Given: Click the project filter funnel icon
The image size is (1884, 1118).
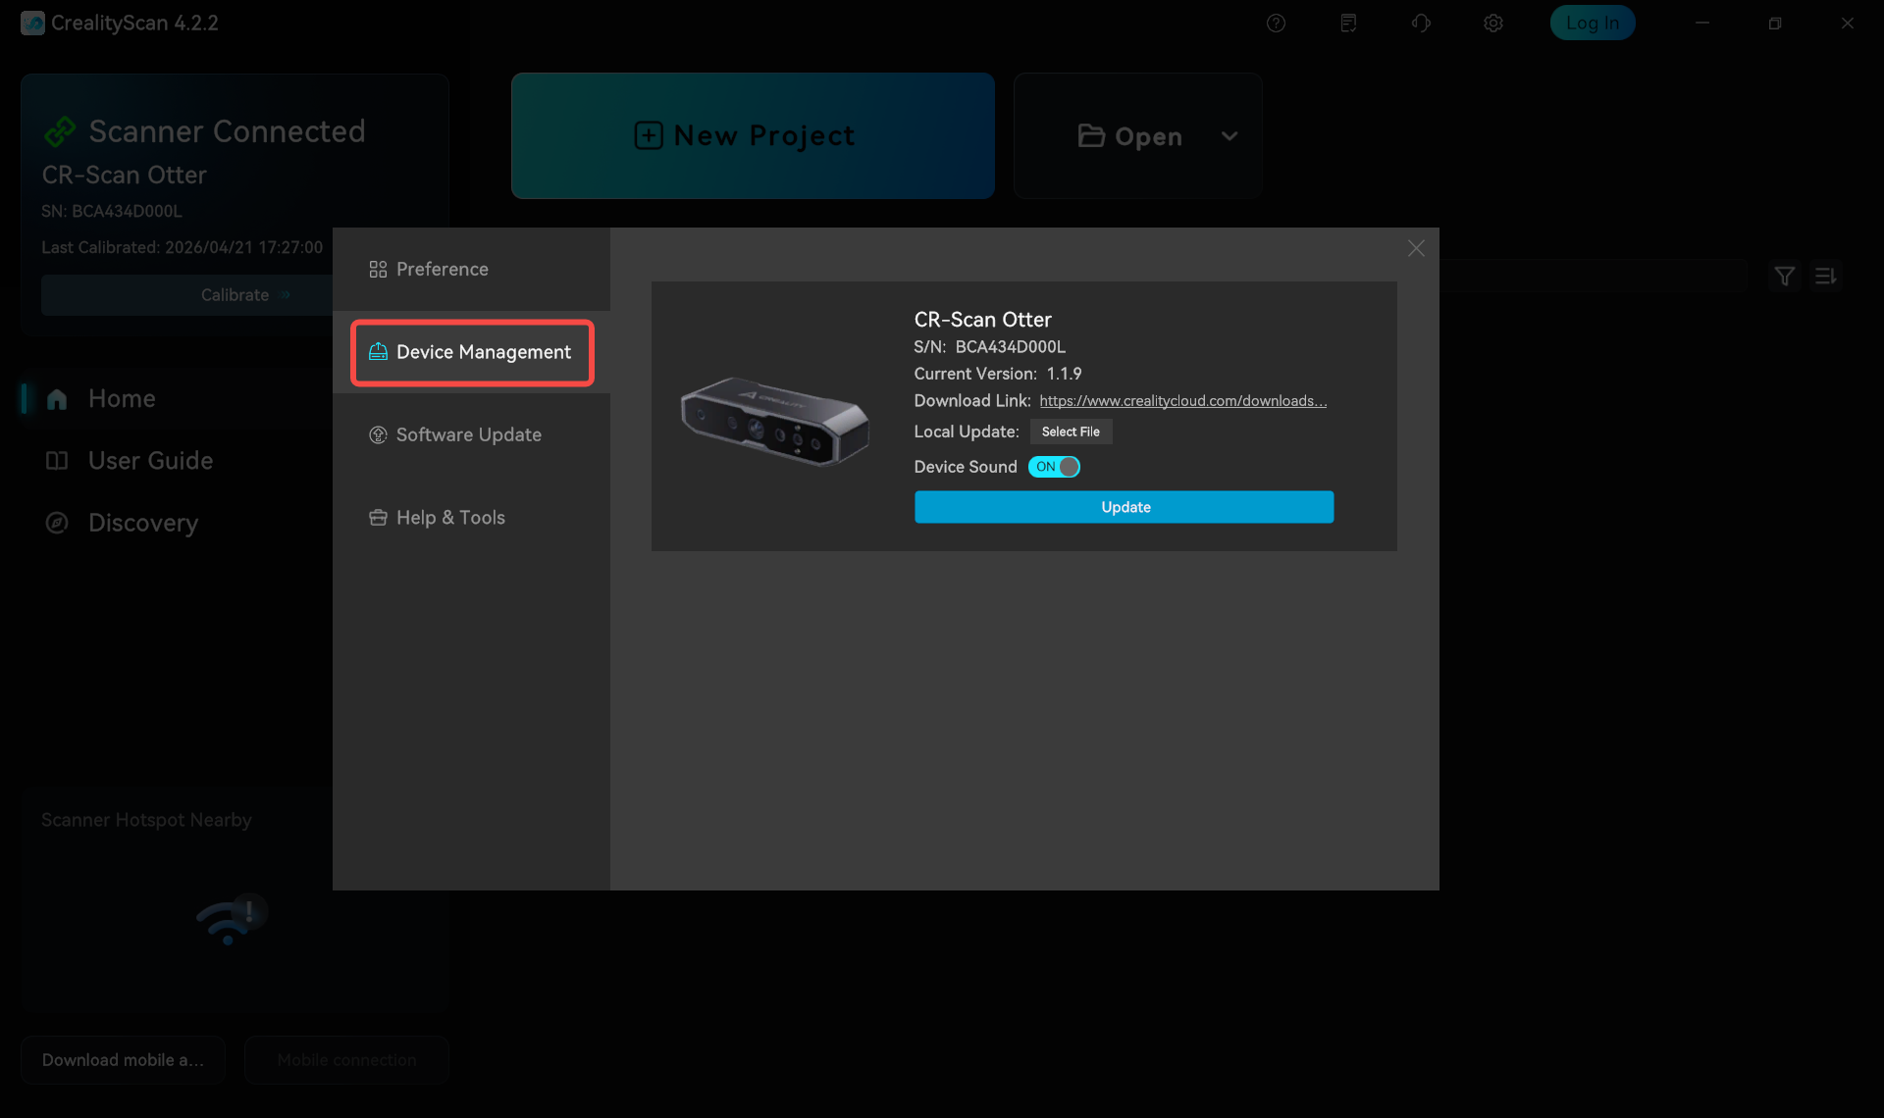Looking at the screenshot, I should (1785, 277).
